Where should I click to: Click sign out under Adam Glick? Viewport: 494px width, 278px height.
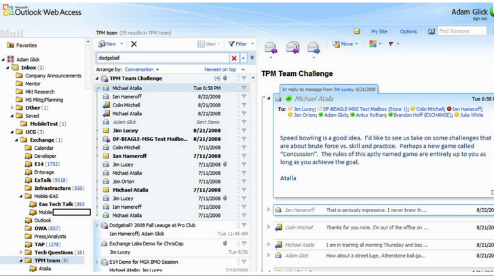(x=480, y=19)
